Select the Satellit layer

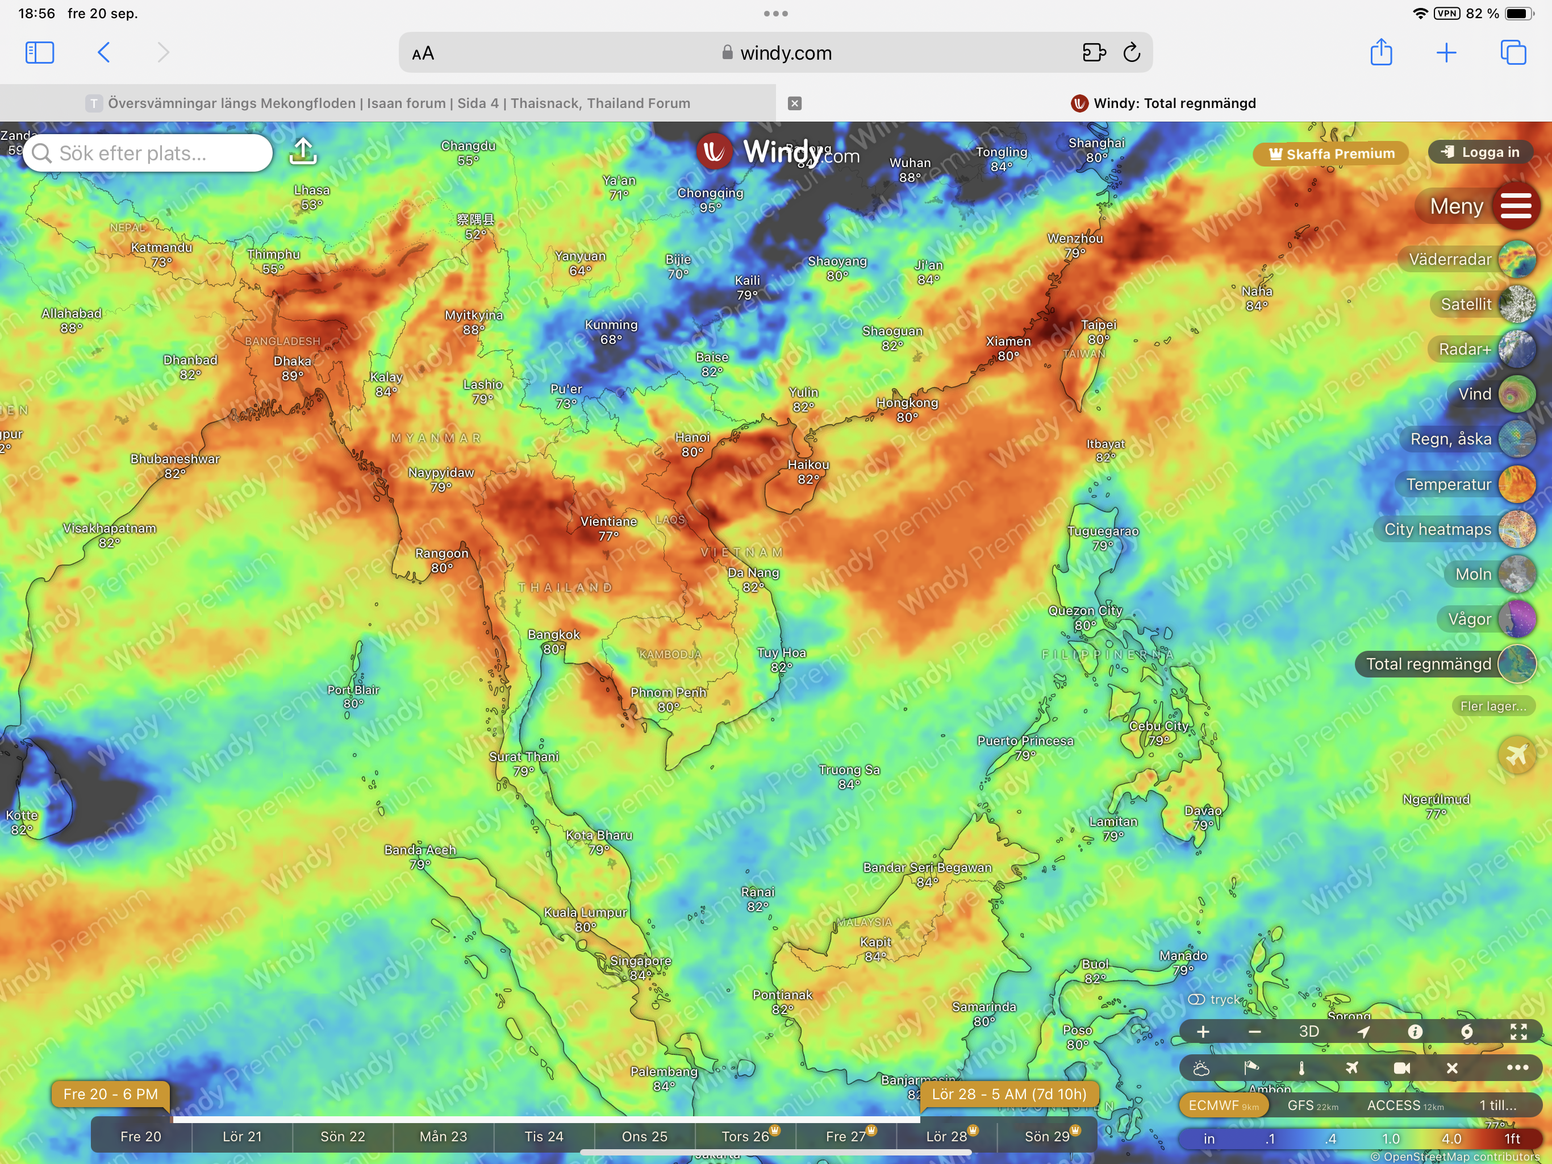(x=1516, y=304)
